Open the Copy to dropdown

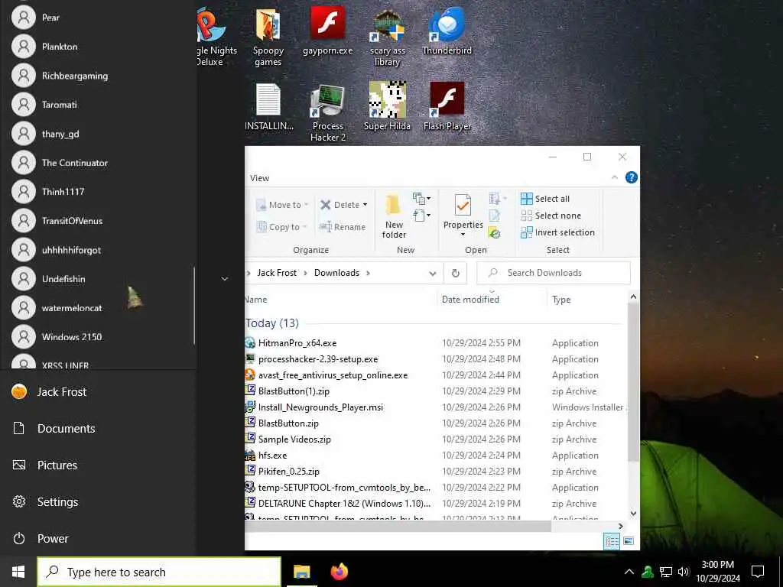(x=281, y=226)
